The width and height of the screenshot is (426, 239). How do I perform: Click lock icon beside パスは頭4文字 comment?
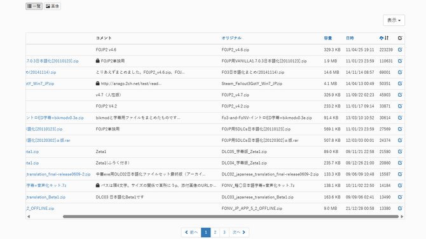pos(97,185)
